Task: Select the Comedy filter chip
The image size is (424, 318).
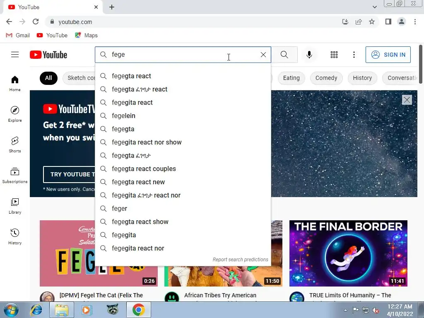Action: [326, 78]
